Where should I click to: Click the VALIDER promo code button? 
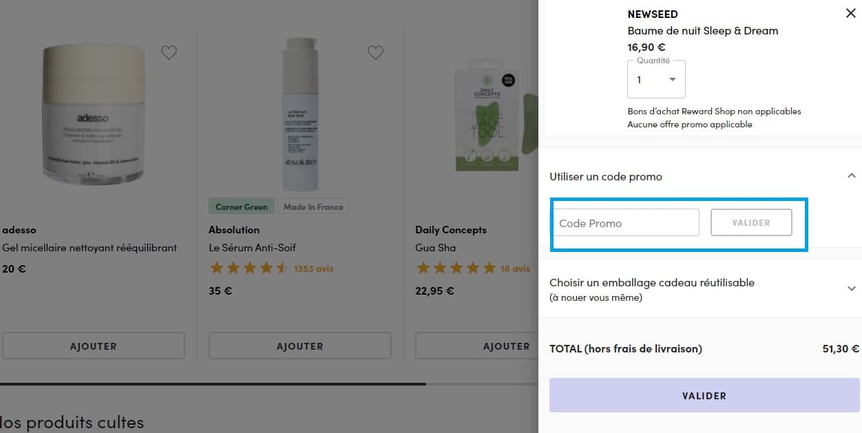click(x=751, y=222)
